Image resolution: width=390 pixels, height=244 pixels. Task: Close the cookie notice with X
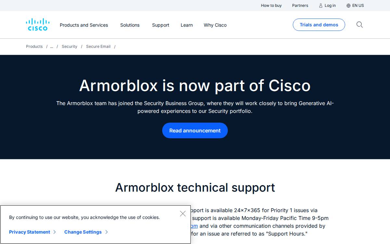click(x=183, y=214)
